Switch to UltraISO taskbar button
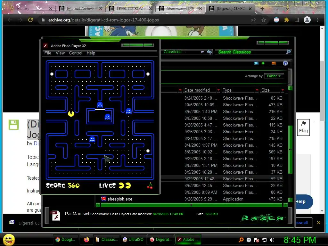Image resolution: width=328 pixels, height=246 pixels. coord(134,240)
